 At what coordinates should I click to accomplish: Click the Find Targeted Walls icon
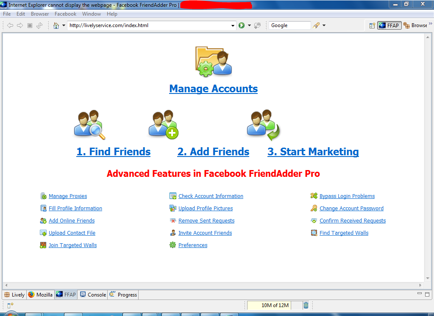pyautogui.click(x=314, y=233)
